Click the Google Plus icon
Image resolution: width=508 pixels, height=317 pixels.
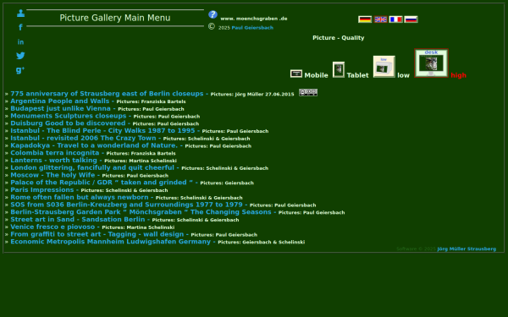(20, 70)
